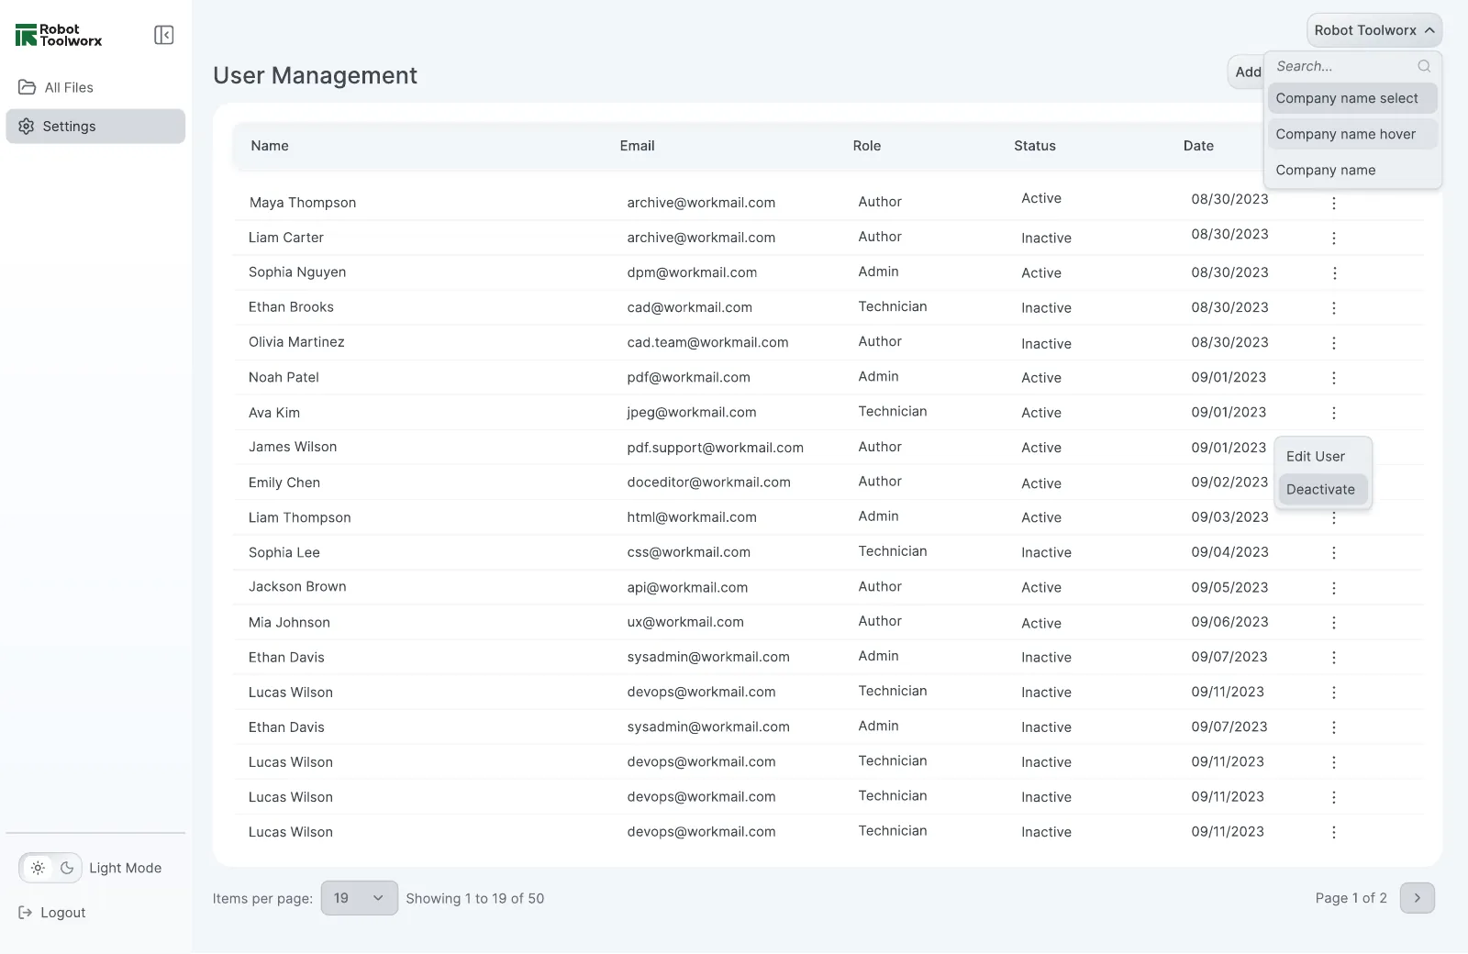The image size is (1468, 954).
Task: Collapse the Robot Toolworx company dropdown
Action: (x=1373, y=30)
